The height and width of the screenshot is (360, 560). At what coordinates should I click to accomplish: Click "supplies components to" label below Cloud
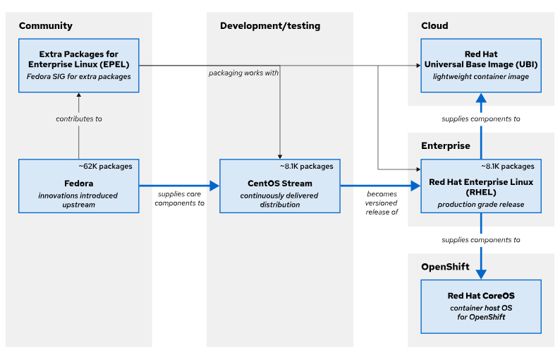481,119
